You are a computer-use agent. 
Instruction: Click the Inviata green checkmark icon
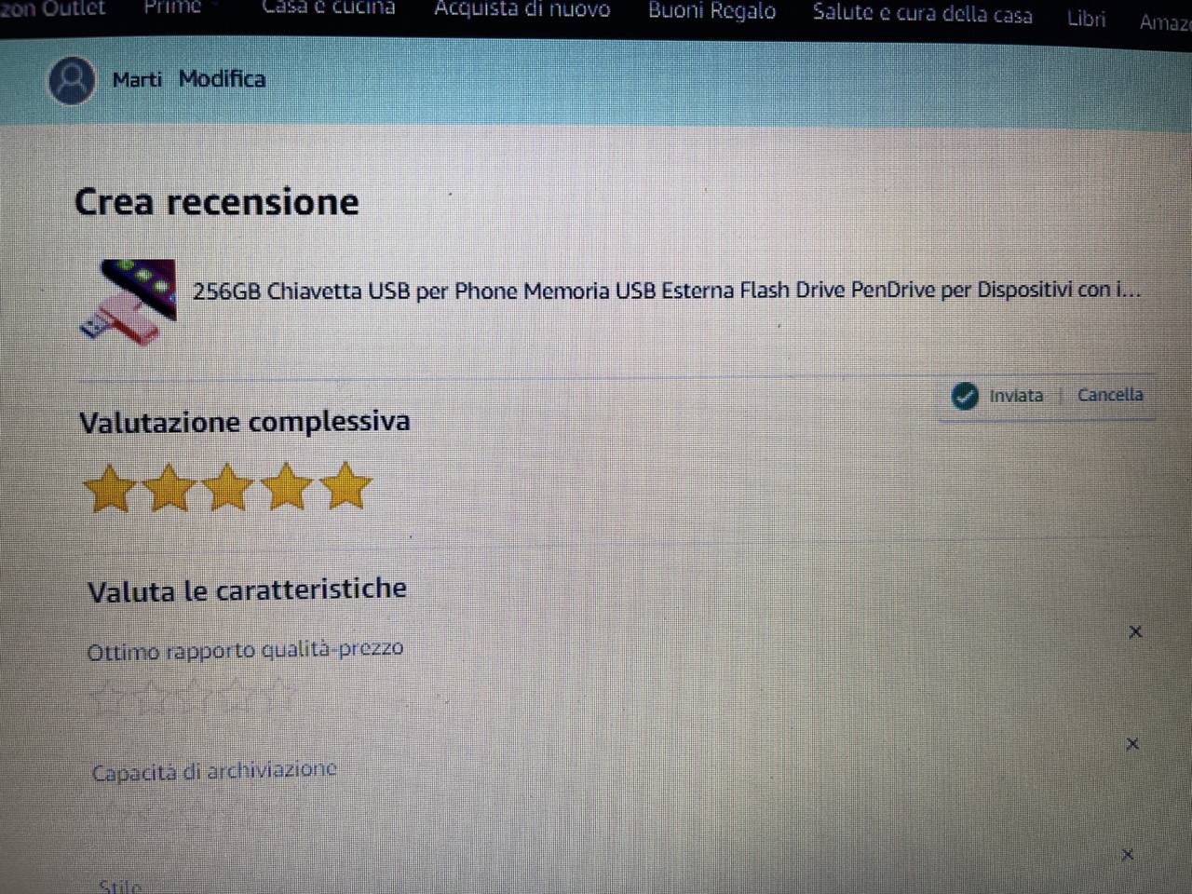[x=965, y=396]
